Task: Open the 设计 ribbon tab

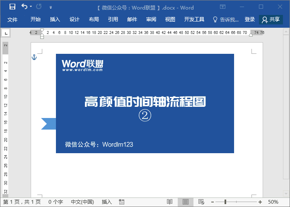Action: point(75,19)
